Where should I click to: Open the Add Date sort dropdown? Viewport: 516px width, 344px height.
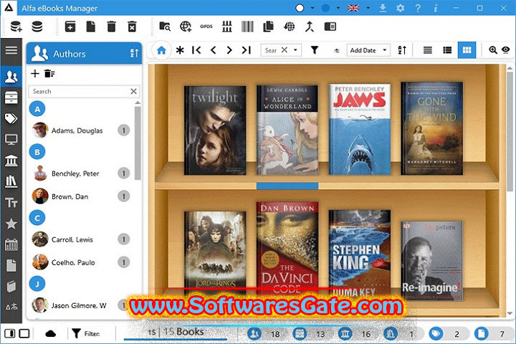(x=368, y=50)
